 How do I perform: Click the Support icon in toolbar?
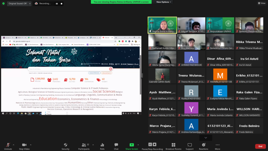click(x=189, y=146)
